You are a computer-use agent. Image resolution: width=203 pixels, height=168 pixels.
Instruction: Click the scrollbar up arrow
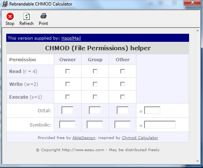pos(198,31)
